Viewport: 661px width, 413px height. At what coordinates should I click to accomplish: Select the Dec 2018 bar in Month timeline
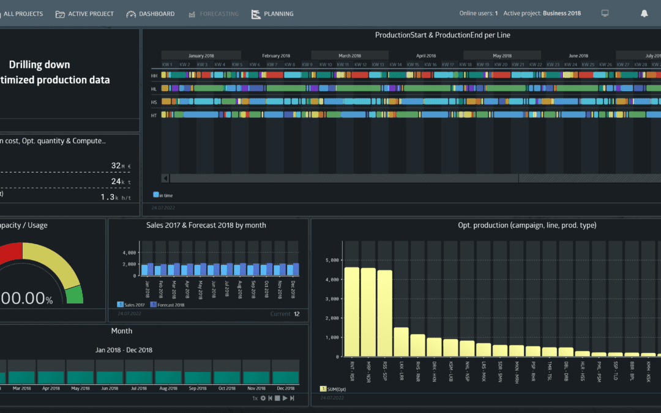pyautogui.click(x=285, y=377)
